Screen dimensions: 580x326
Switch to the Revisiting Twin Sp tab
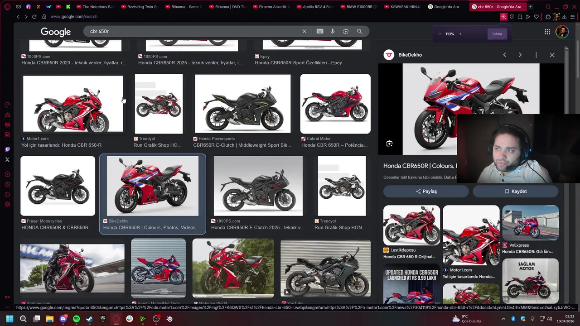(139, 7)
